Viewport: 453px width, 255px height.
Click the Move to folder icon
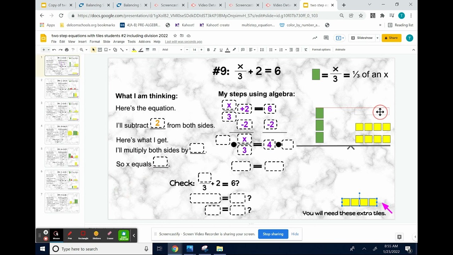182,36
